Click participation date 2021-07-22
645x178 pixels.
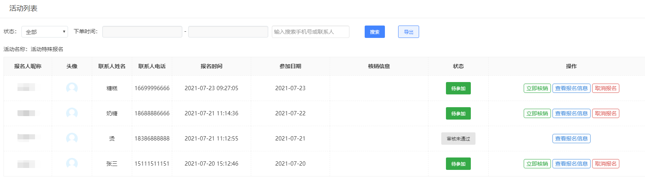(x=290, y=113)
